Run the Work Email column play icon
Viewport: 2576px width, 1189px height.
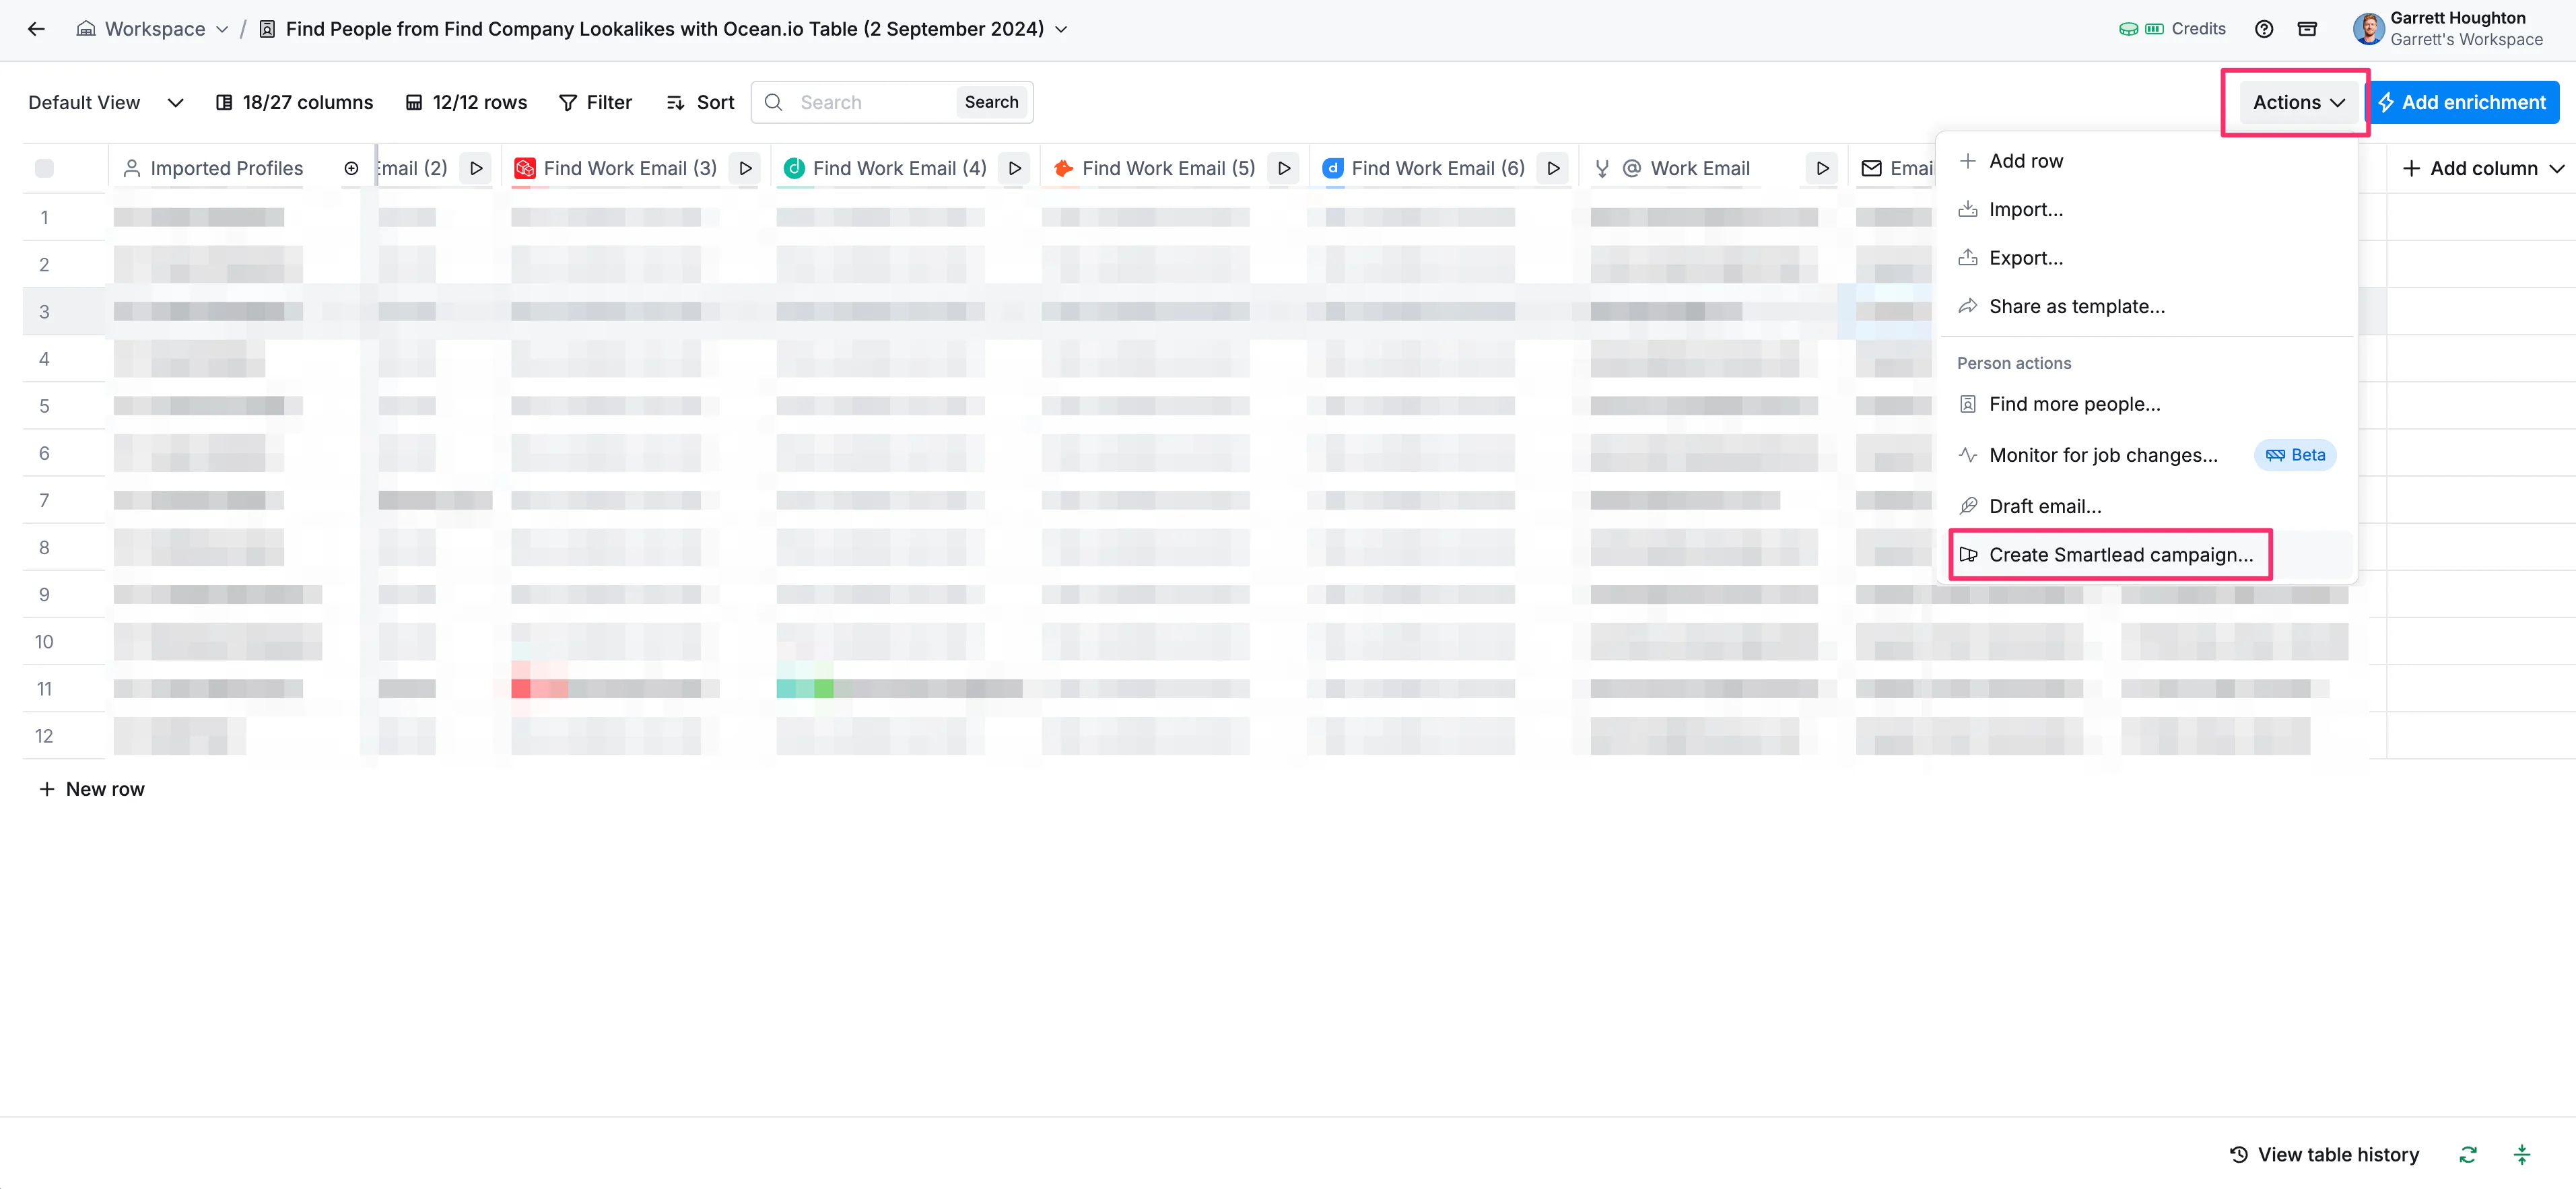tap(1822, 168)
